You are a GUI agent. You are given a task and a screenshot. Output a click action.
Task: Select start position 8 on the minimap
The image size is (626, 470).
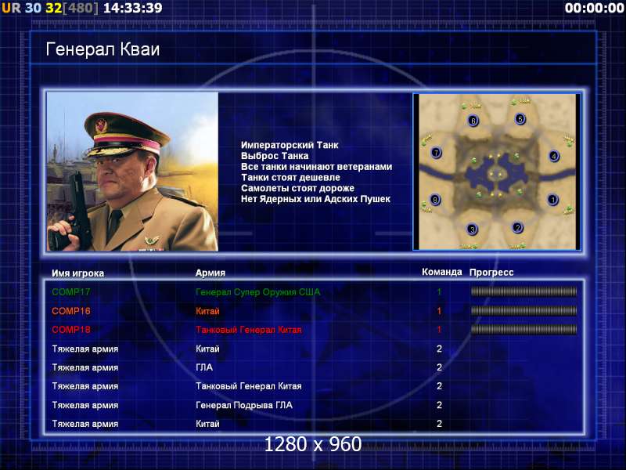(435, 200)
